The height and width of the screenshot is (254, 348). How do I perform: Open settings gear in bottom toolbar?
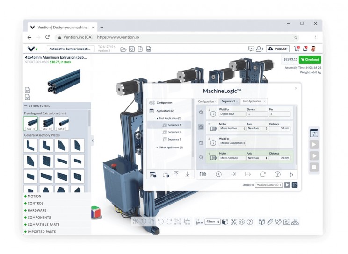[242, 222]
